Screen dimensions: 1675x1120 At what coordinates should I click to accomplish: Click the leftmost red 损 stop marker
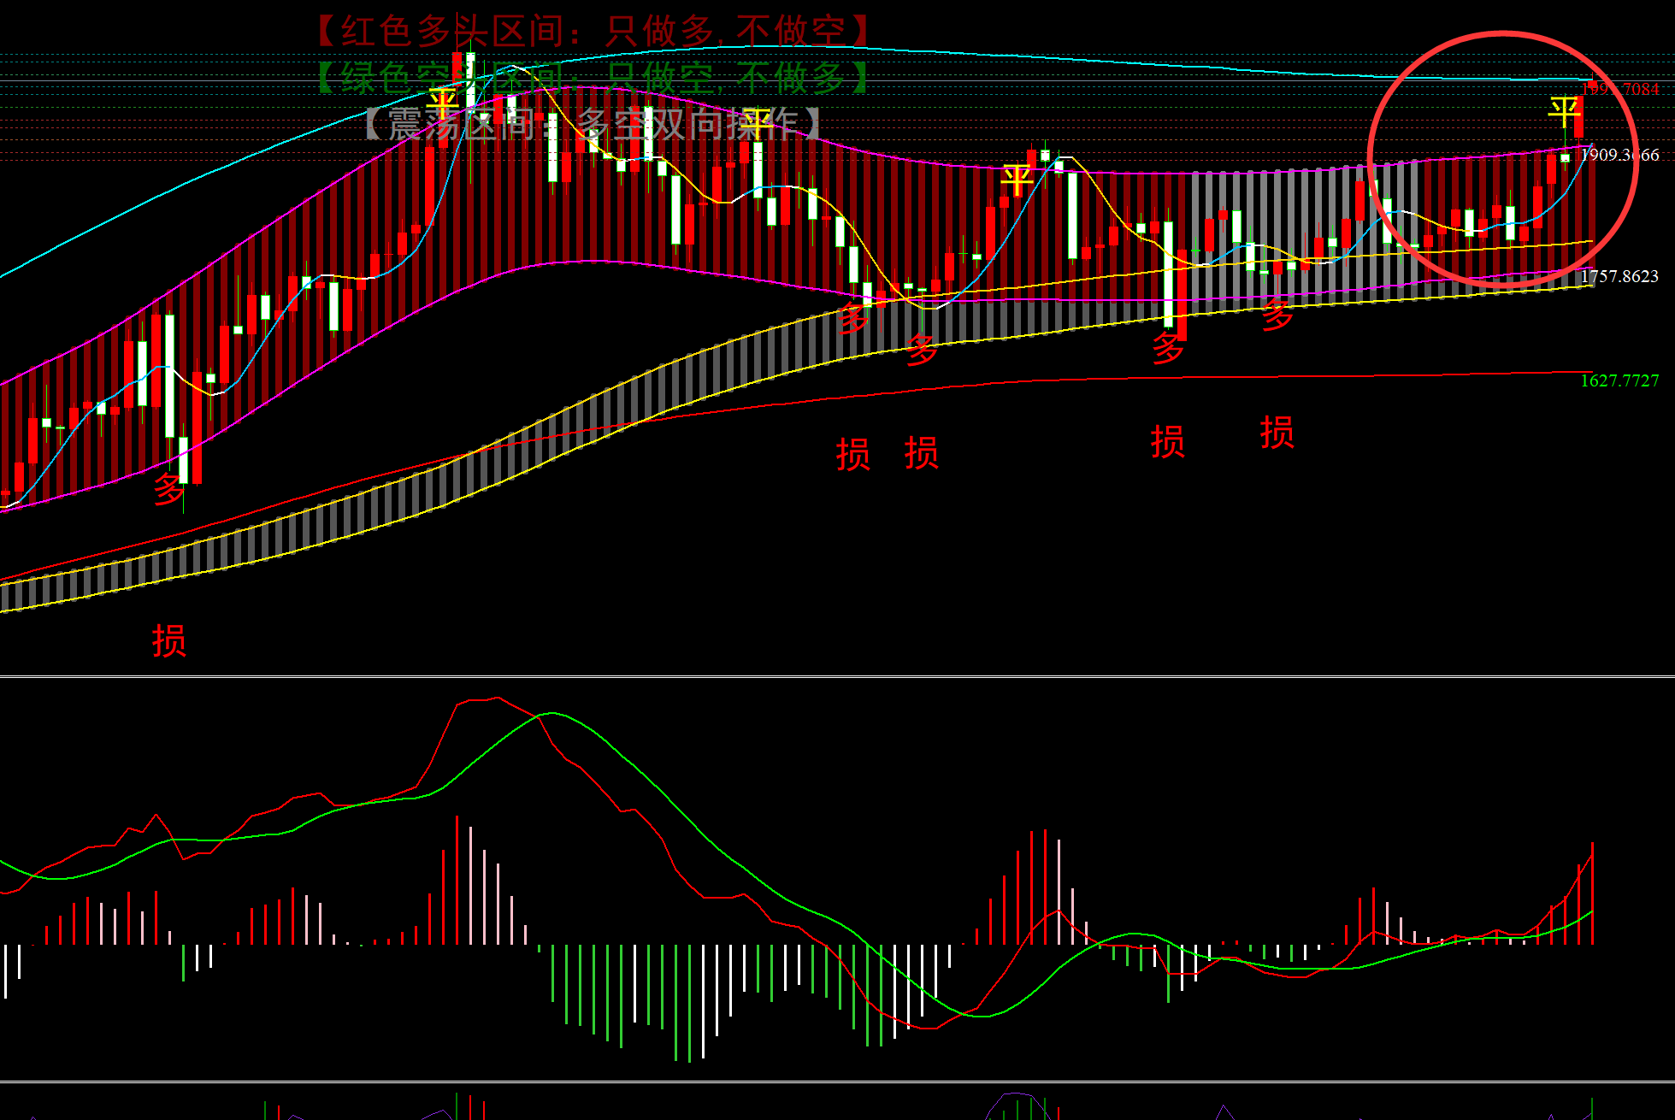tap(169, 640)
